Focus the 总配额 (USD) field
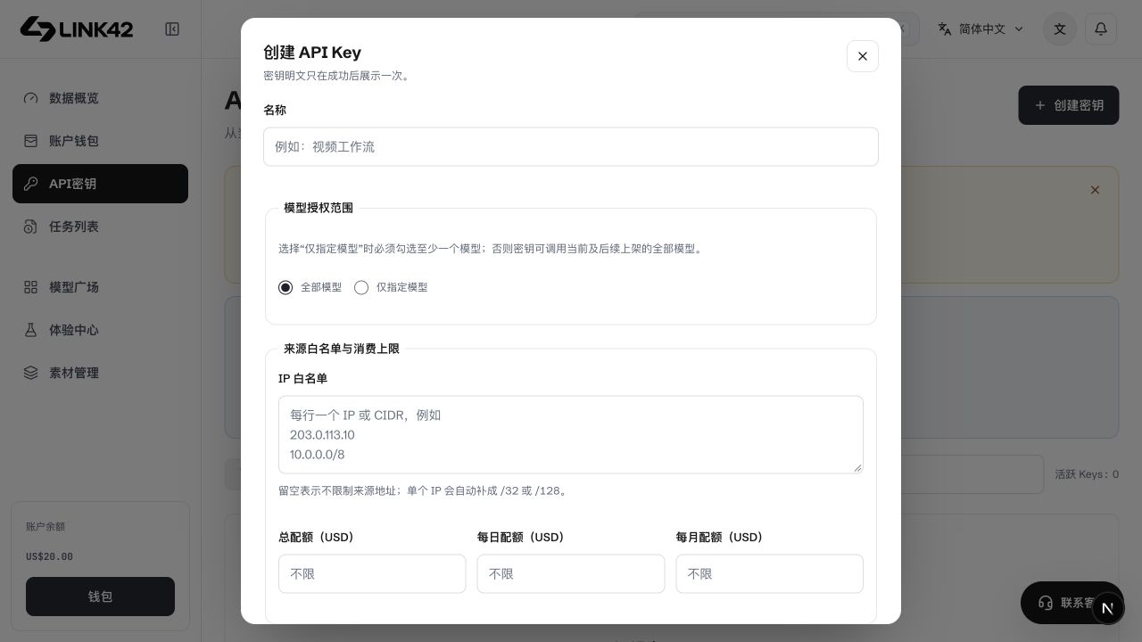This screenshot has width=1142, height=642. click(372, 574)
